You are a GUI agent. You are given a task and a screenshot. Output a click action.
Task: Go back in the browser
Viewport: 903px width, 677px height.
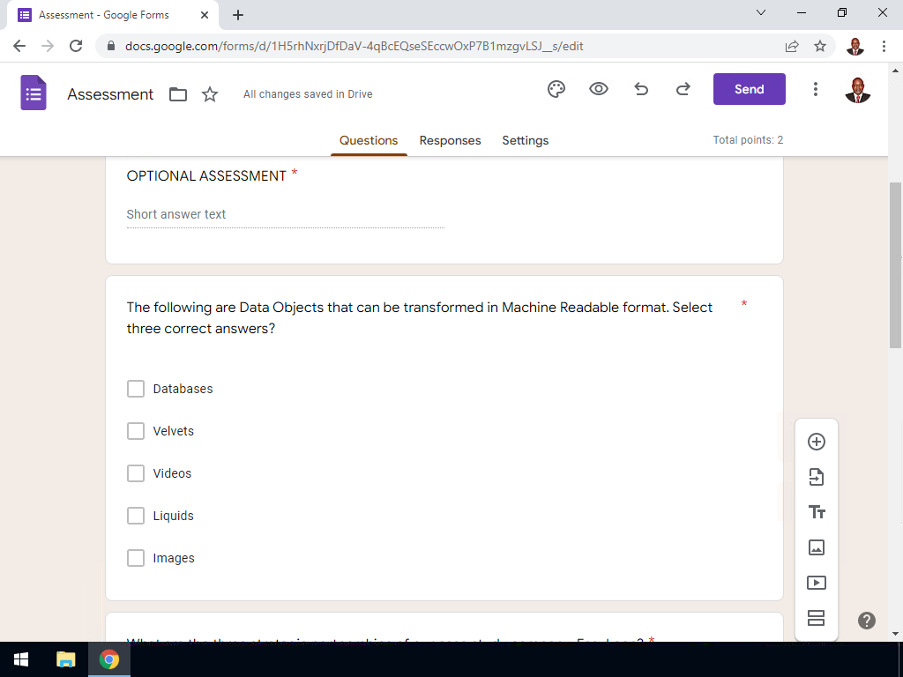(19, 46)
